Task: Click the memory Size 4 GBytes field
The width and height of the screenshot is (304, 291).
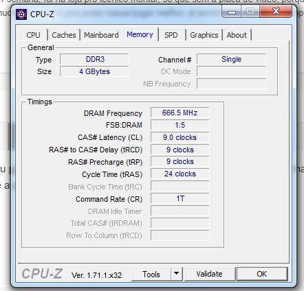Action: [94, 71]
